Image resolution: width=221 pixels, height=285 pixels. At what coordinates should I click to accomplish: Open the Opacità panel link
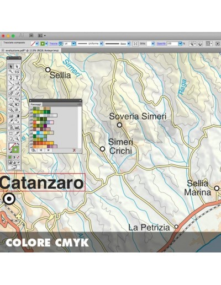161,44
